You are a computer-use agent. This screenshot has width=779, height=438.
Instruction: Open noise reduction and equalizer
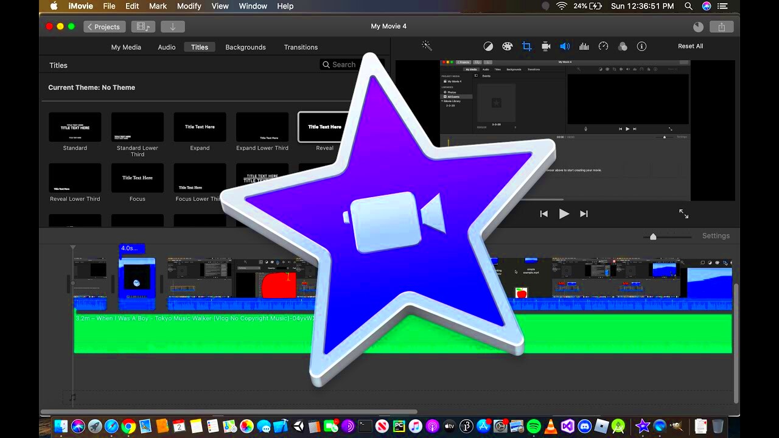tap(584, 46)
